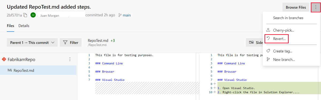321x100 pixels.
Task: Click added line "1. Open Visual Studio."
Action: pos(236,88)
